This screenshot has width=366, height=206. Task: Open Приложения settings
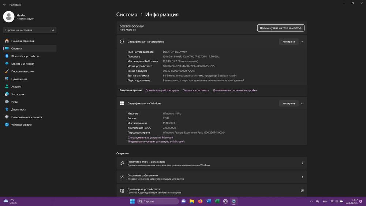click(30, 79)
